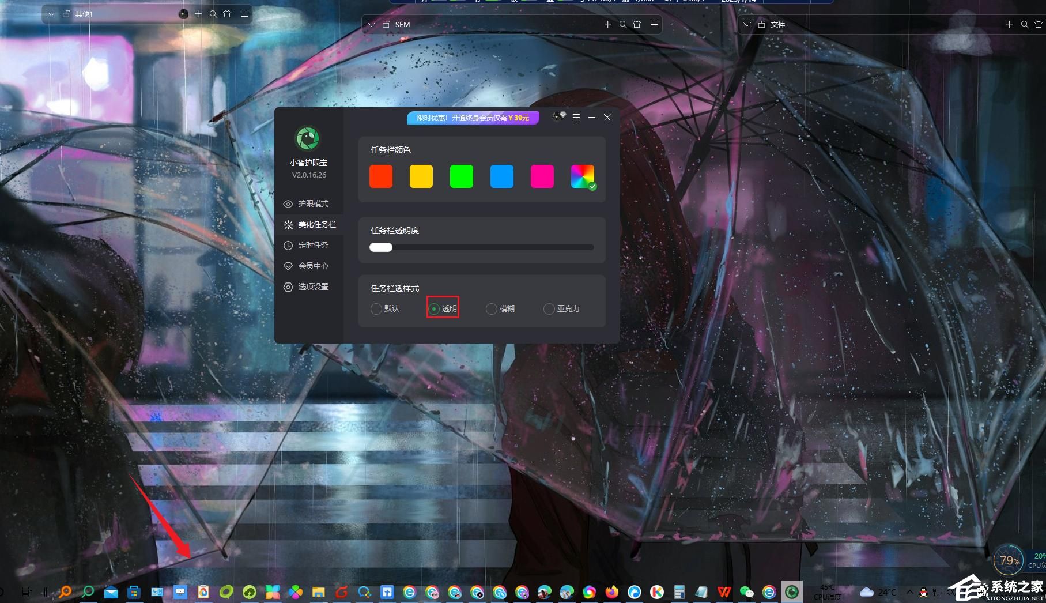Open the colorful four-leaf clover taskbar icon
Image resolution: width=1046 pixels, height=603 pixels.
pos(296,592)
